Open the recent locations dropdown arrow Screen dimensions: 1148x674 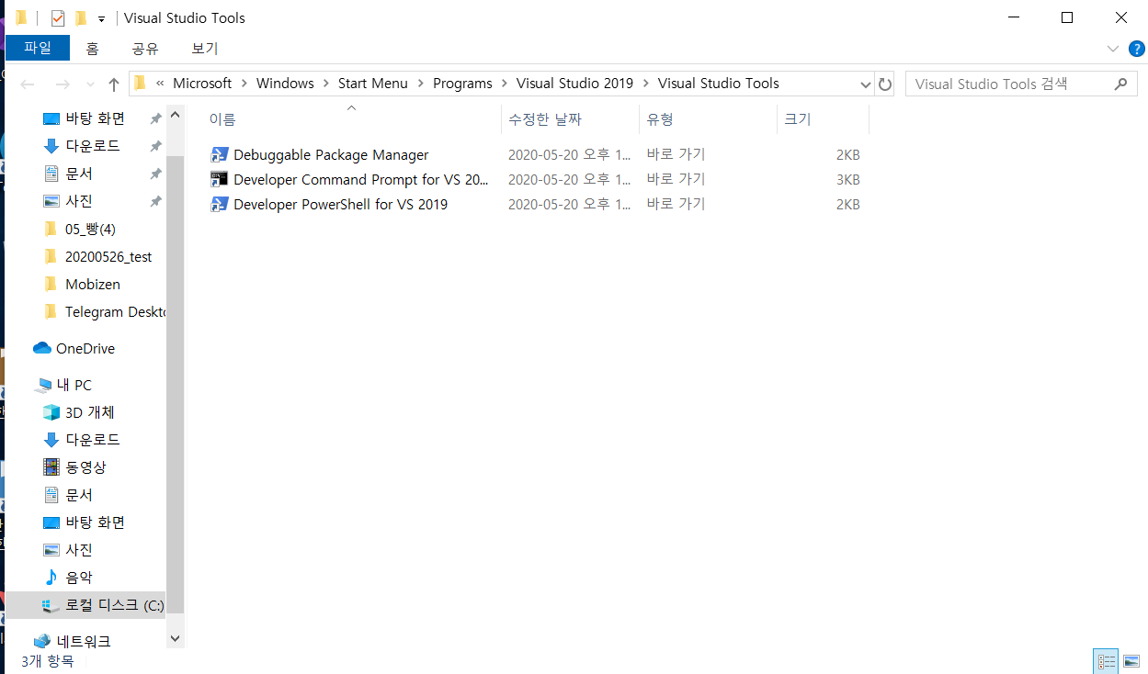click(90, 84)
